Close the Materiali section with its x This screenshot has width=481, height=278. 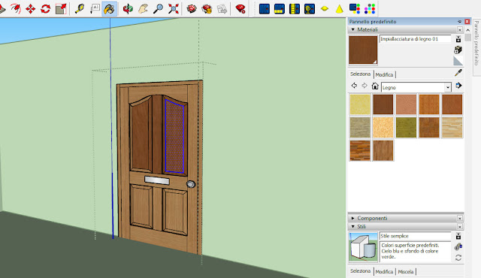pyautogui.click(x=459, y=30)
